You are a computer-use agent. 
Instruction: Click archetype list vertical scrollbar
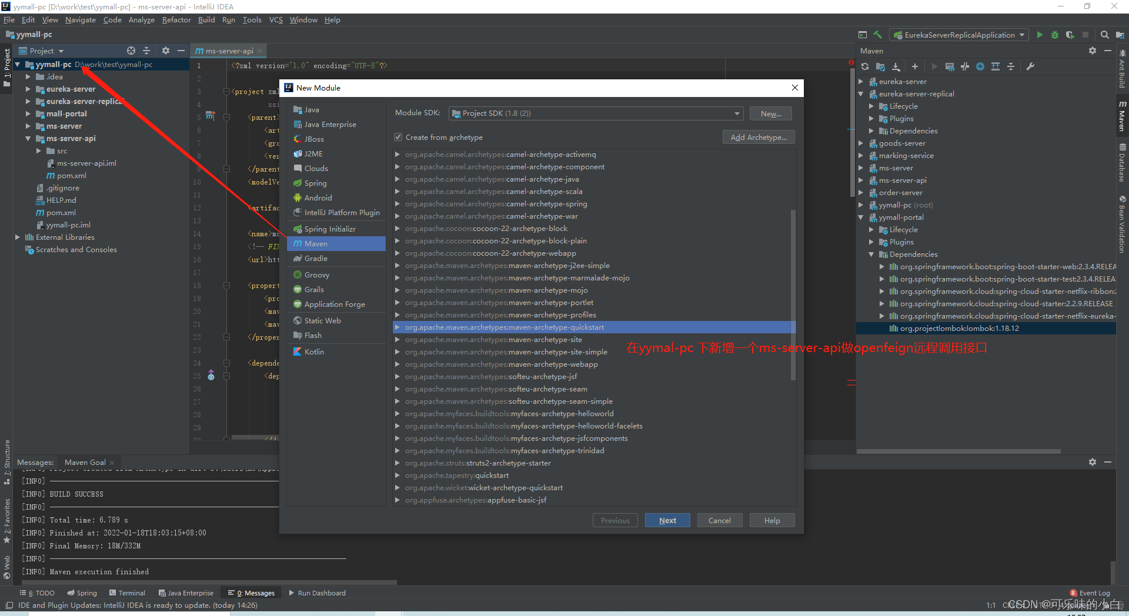click(x=793, y=294)
